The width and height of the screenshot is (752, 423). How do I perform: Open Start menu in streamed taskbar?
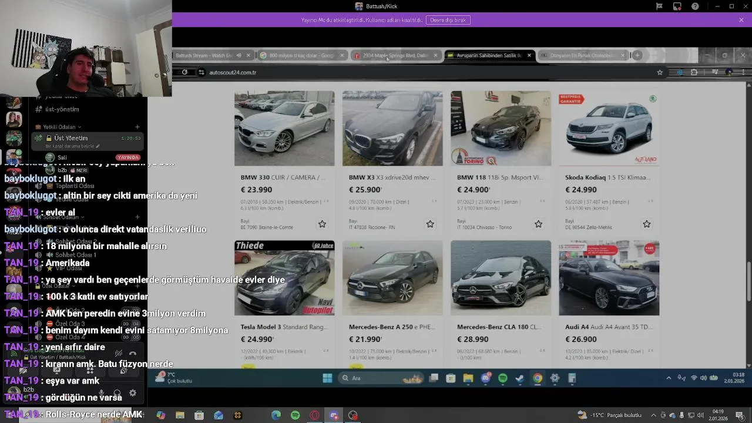coord(327,378)
